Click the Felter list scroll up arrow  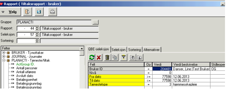click(x=82, y=48)
